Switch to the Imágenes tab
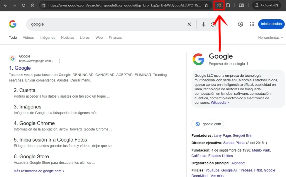Image resolution: width=286 pixels, height=177 pixels. (47, 38)
